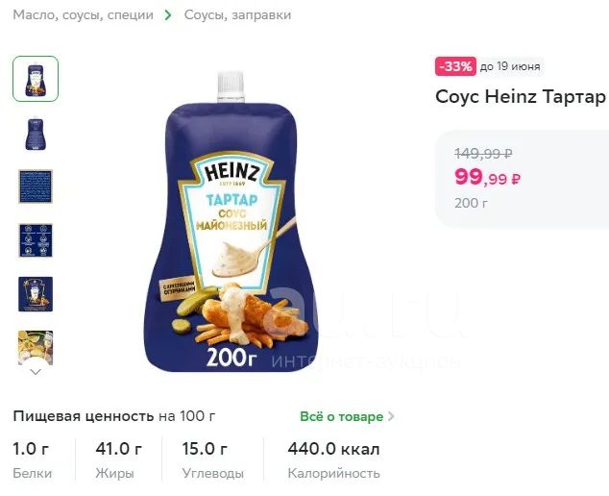The width and height of the screenshot is (609, 496).
Task: View the third thumbnail with ingredients text
Action: click(36, 186)
